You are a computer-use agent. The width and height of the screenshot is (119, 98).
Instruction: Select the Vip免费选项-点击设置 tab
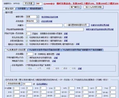point(16,50)
